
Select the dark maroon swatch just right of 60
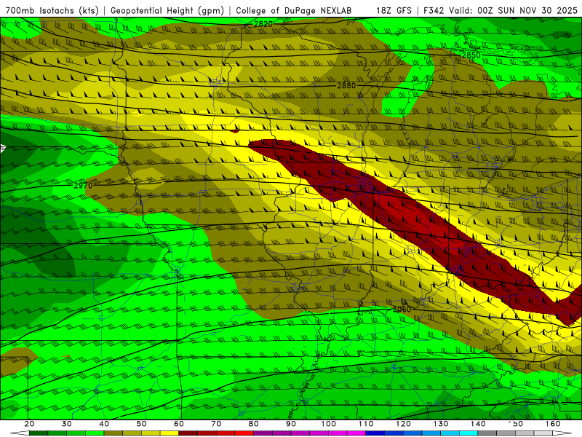click(188, 433)
